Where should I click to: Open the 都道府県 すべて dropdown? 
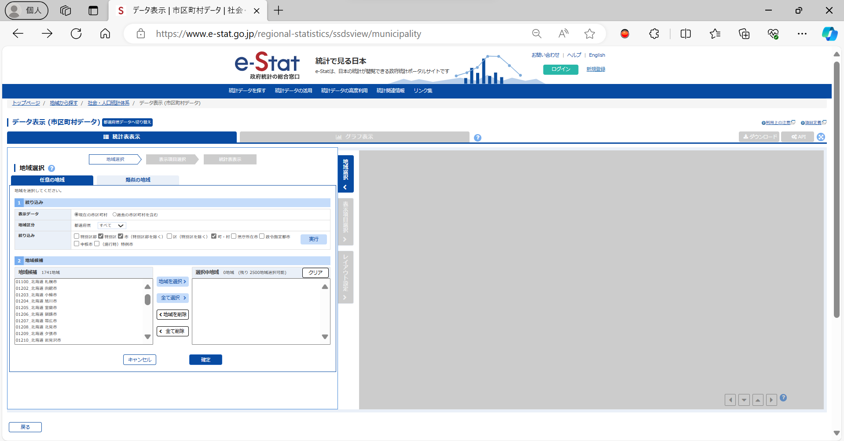(x=112, y=226)
